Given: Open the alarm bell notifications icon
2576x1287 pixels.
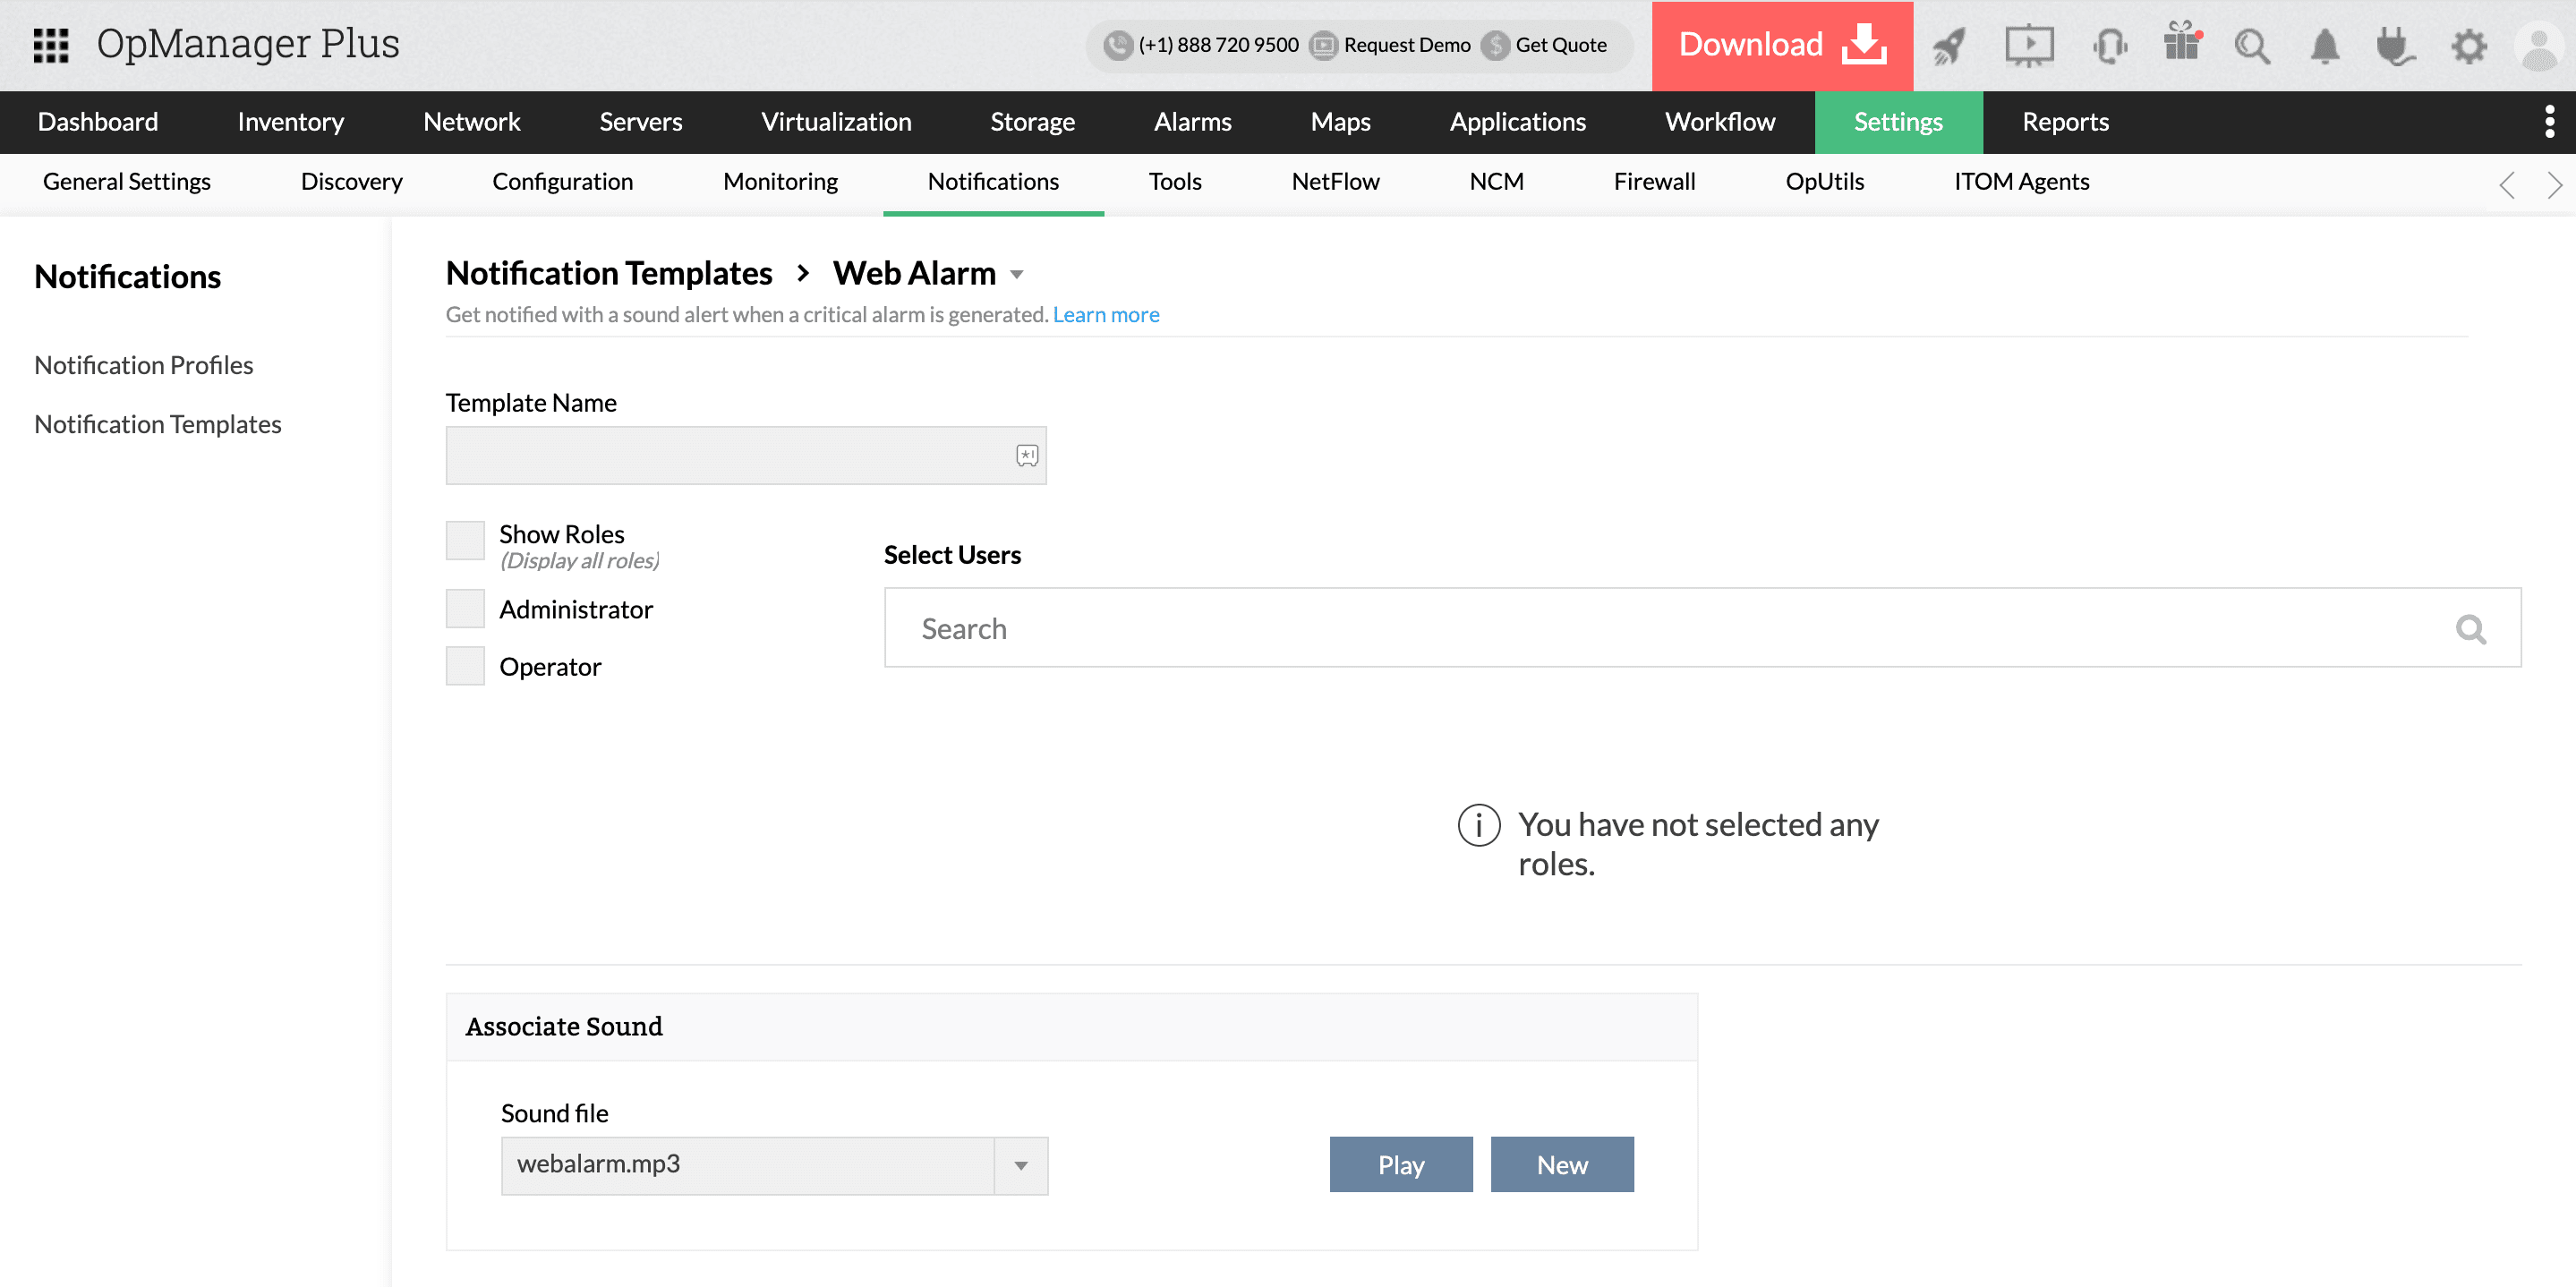Looking at the screenshot, I should point(2325,45).
